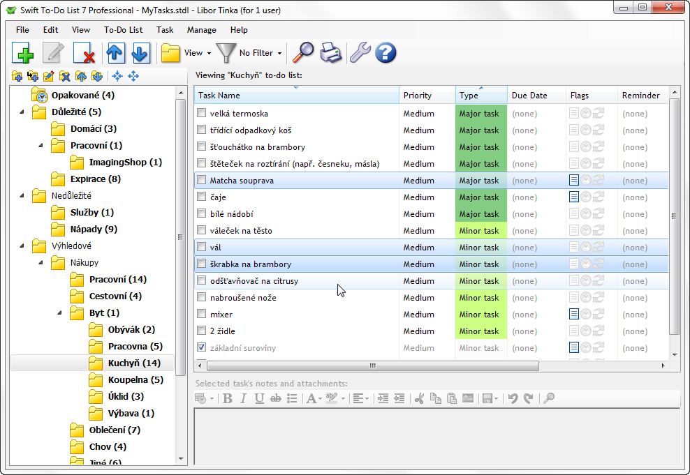Tick the checkbox for 'mixer' task
The image size is (690, 475).
202,315
